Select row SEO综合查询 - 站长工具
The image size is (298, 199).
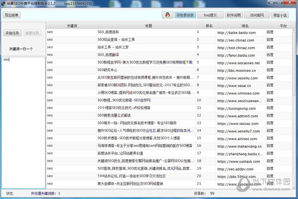(x=169, y=40)
